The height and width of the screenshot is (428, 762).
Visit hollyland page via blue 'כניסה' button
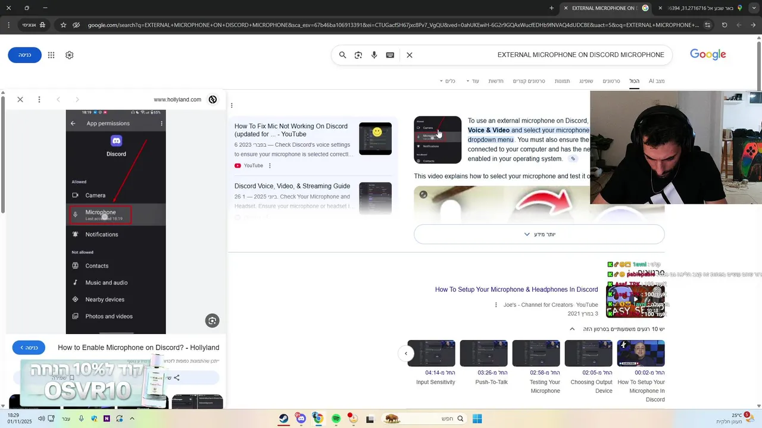29,347
